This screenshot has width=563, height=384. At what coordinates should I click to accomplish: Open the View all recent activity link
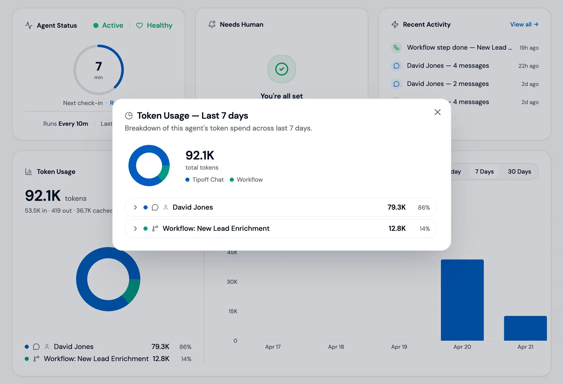pyautogui.click(x=524, y=24)
